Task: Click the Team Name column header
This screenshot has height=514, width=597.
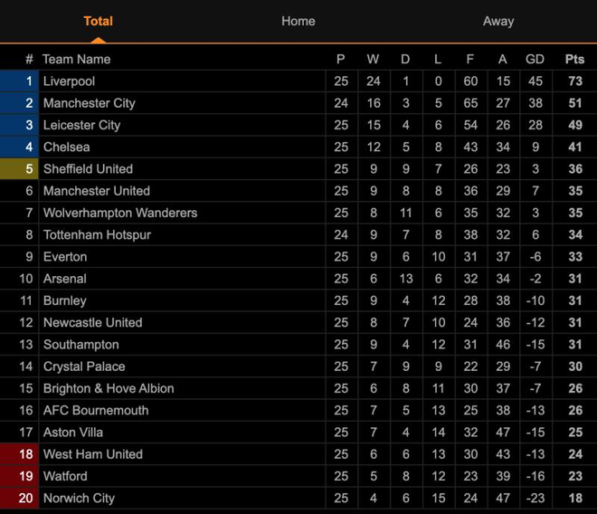Action: [x=76, y=59]
